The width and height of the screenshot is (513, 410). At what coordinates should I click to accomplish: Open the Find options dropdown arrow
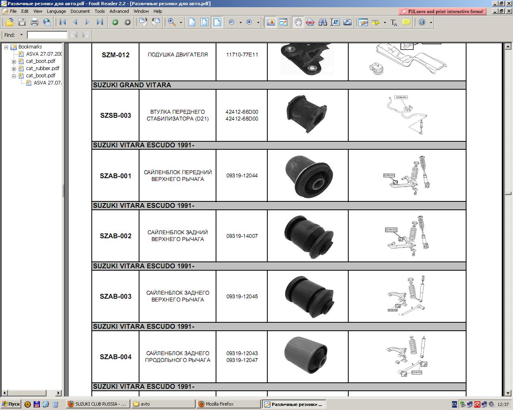[21, 35]
